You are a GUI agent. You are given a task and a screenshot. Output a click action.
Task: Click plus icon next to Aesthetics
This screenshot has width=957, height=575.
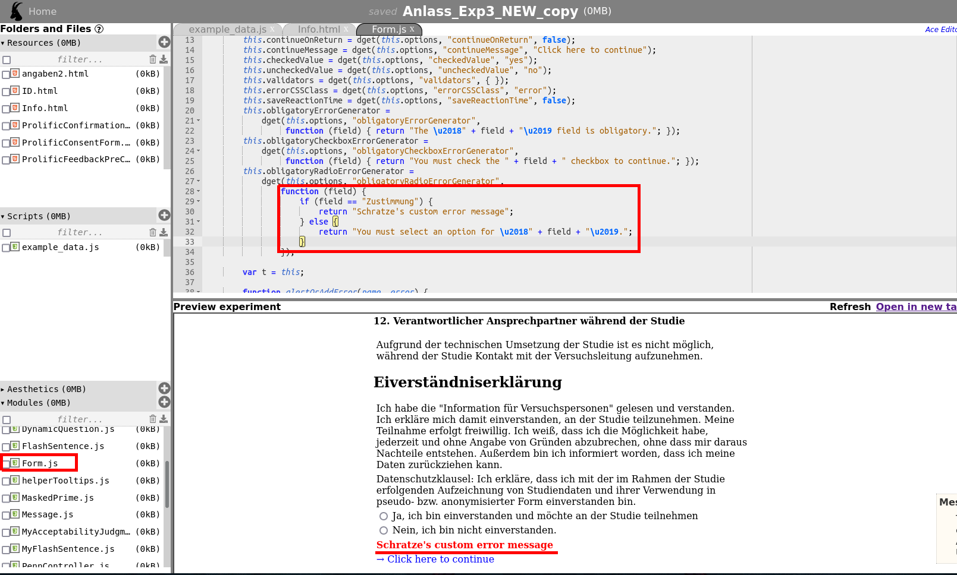165,388
